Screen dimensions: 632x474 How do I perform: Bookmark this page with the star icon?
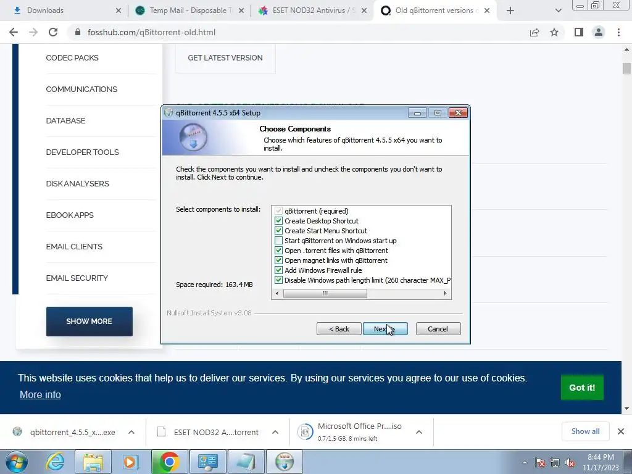[554, 32]
